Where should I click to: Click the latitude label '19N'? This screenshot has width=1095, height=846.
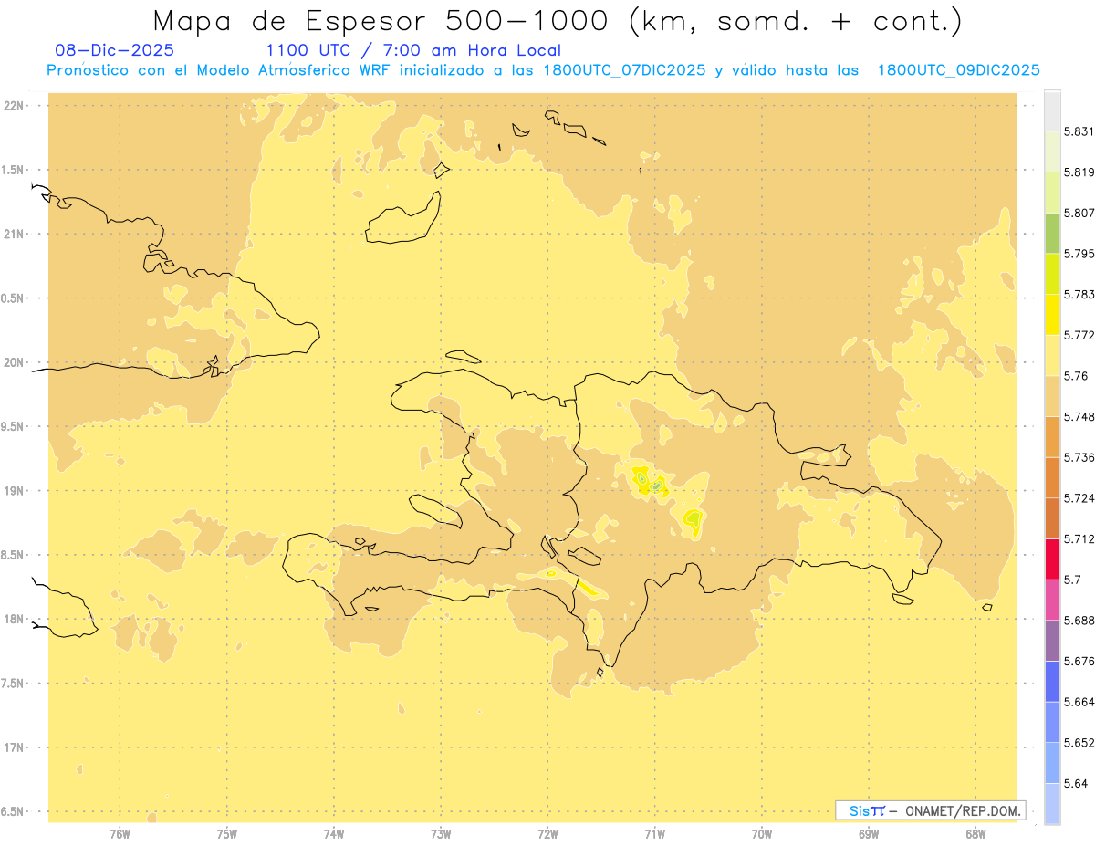tap(14, 490)
